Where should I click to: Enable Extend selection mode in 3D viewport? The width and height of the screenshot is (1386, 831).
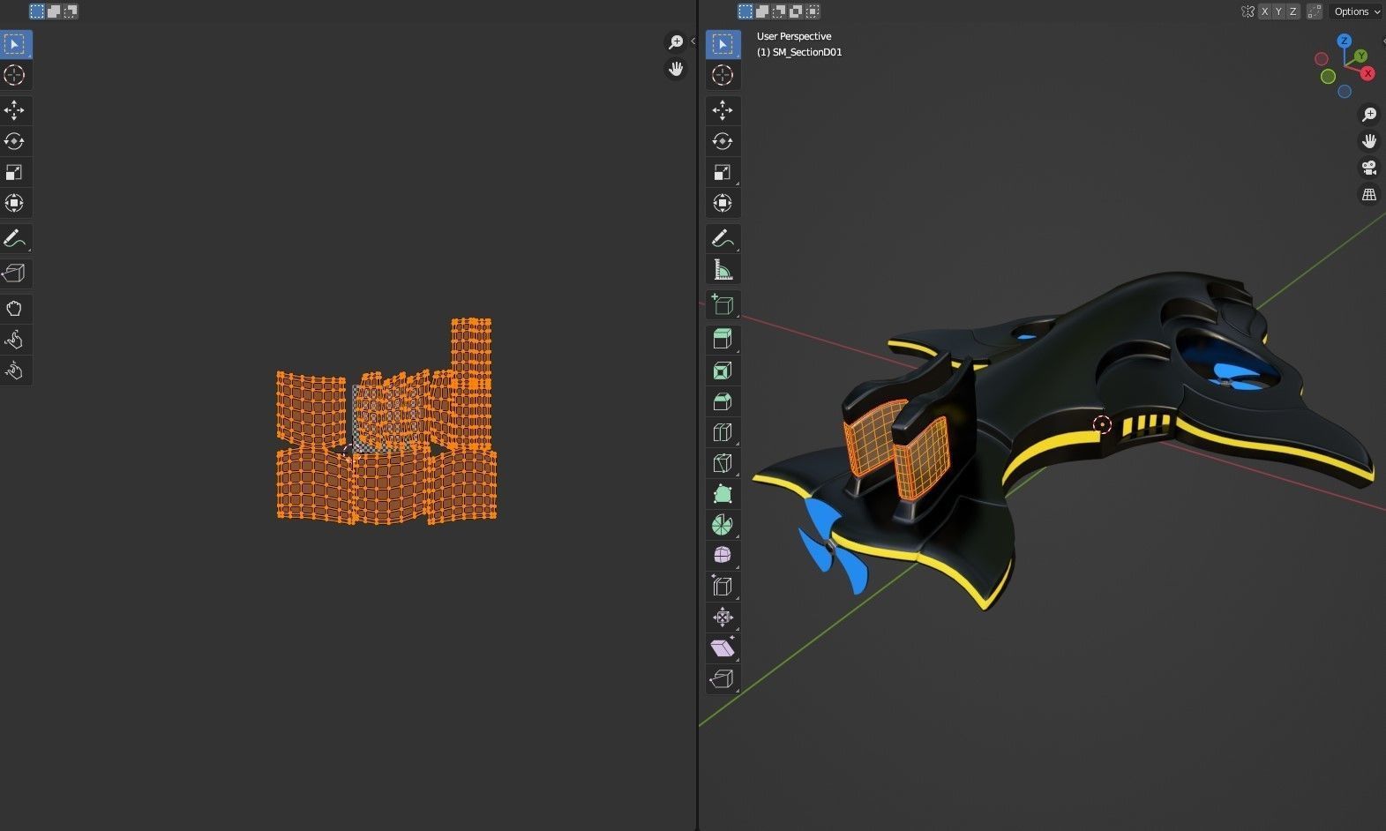coord(762,11)
